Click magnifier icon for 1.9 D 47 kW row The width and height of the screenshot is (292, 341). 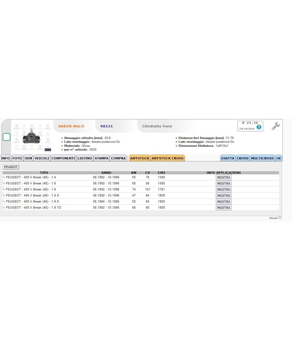click(4, 196)
